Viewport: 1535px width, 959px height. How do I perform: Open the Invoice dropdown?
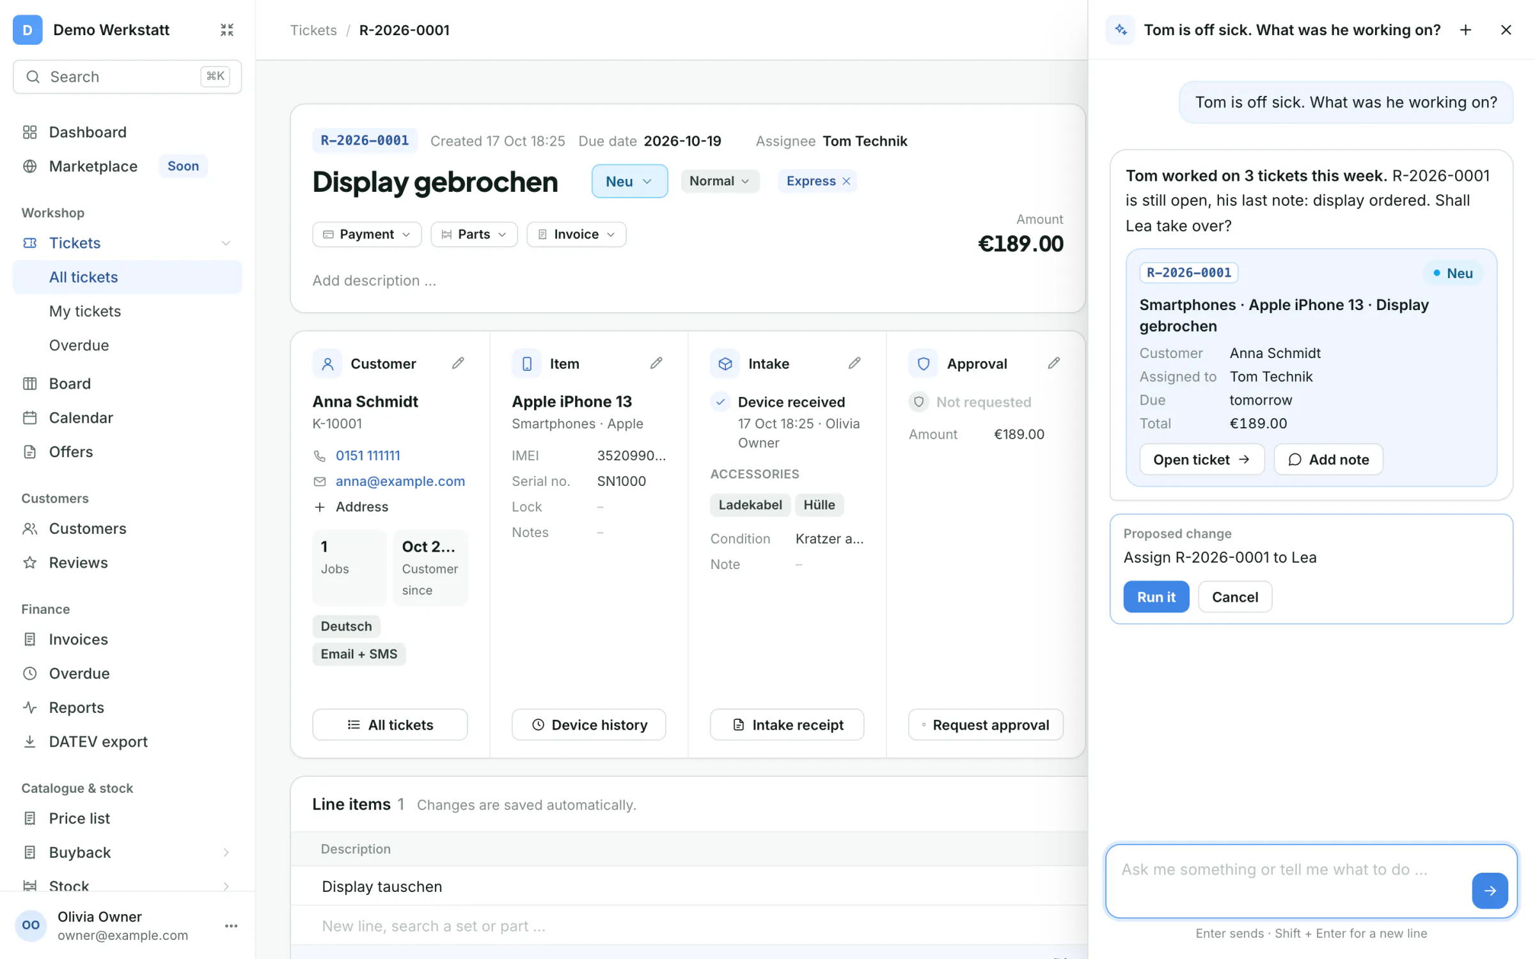point(576,234)
